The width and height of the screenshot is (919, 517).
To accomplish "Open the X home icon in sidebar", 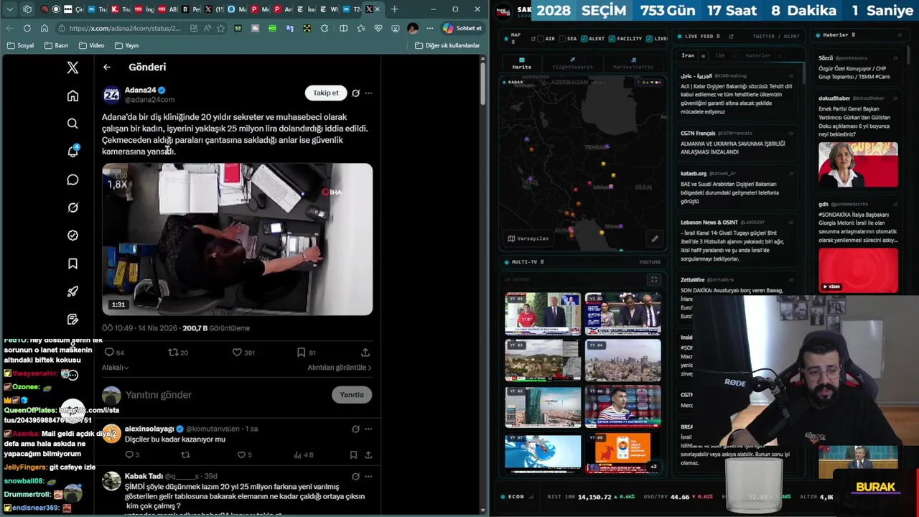I will (x=73, y=96).
